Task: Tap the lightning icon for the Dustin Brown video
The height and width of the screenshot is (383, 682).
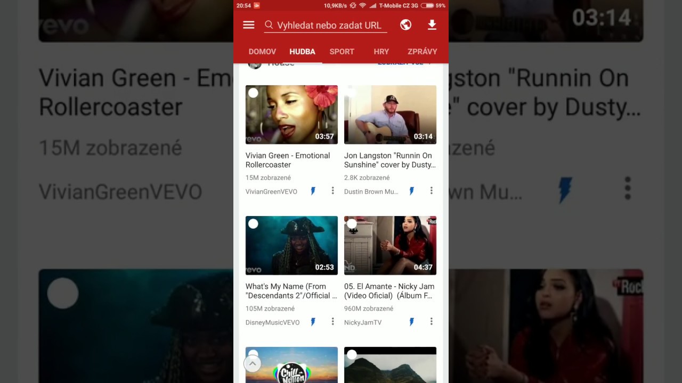Action: point(411,191)
